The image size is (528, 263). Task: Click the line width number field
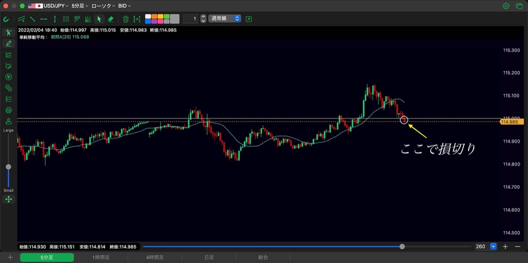191,19
